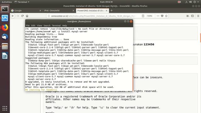Image resolution: width=201 pixels, height=113 pixels.
Task: Show the applications grid
Action: (5, 108)
